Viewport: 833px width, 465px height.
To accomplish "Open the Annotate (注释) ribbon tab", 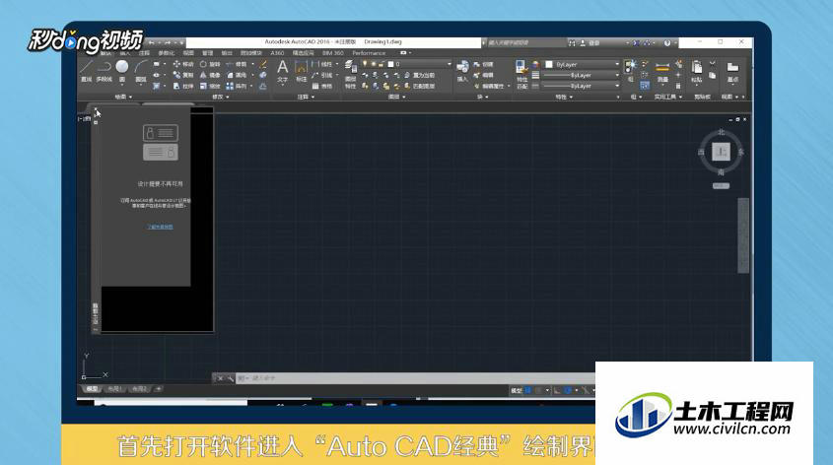I will [144, 53].
